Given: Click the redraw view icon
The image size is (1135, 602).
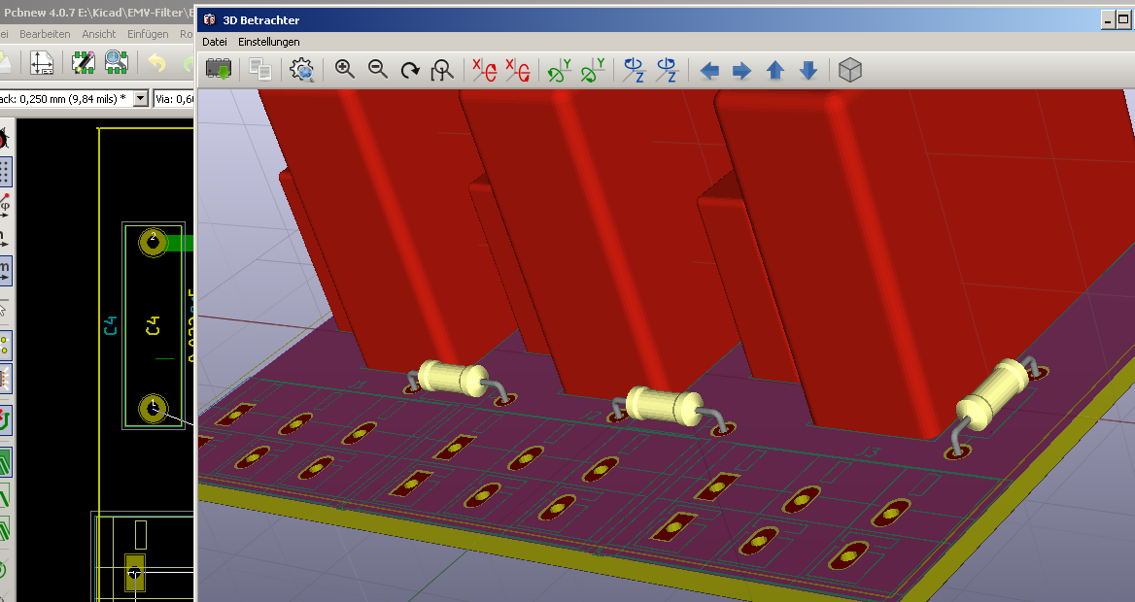Looking at the screenshot, I should coord(410,70).
